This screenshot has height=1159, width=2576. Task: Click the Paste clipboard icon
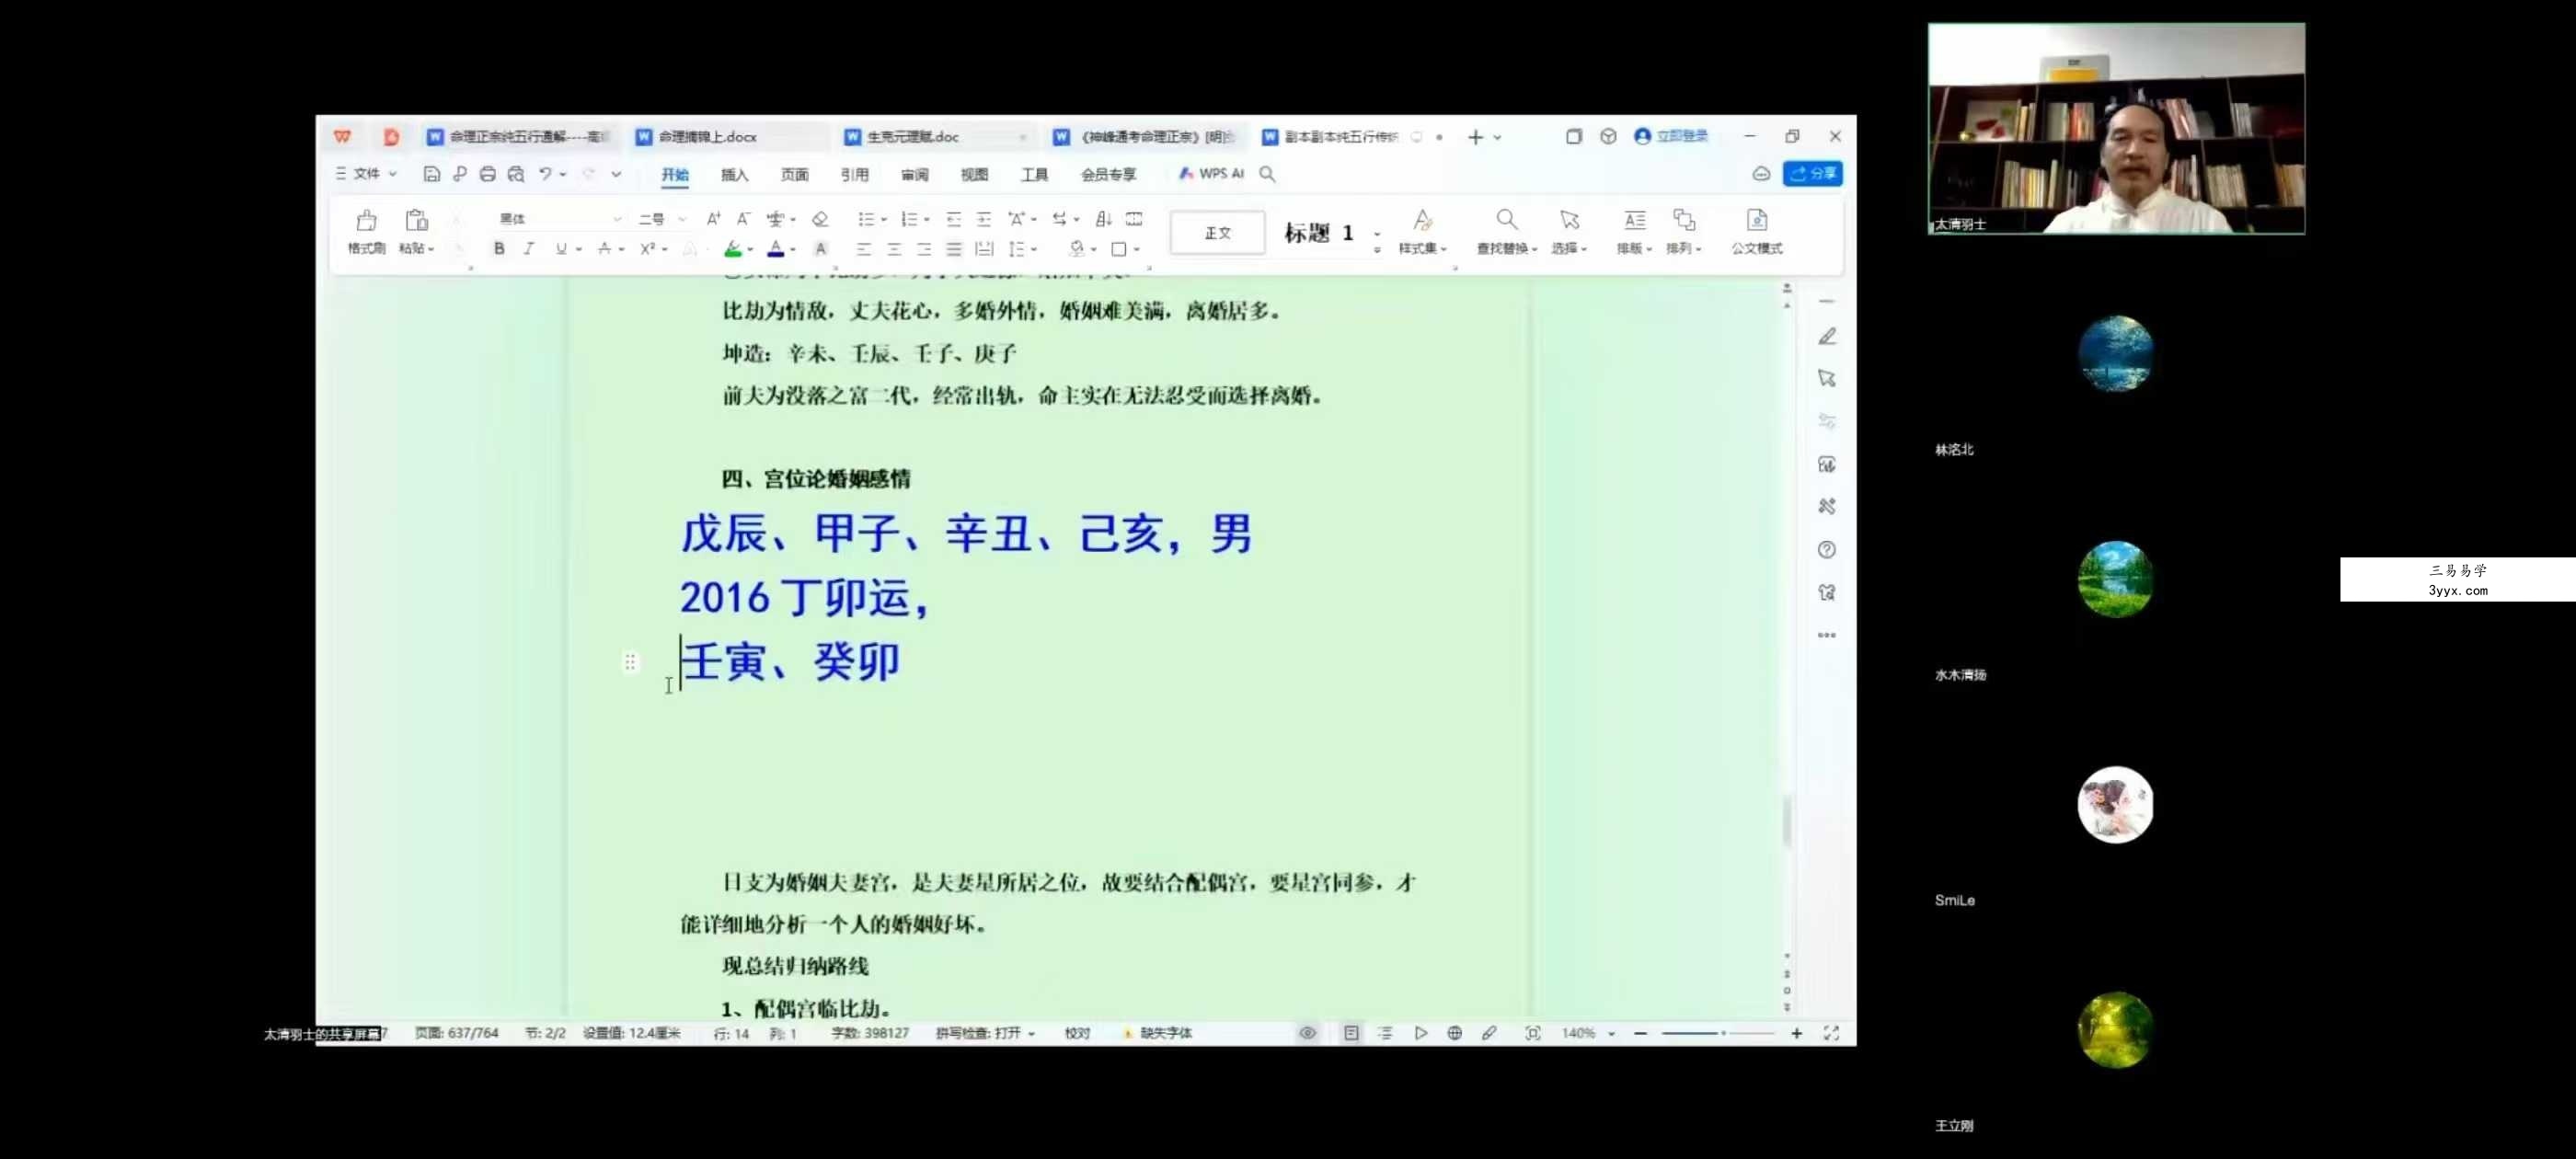[417, 221]
